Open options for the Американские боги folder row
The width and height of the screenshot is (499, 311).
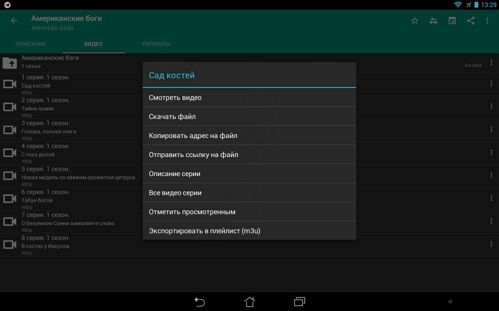pyautogui.click(x=491, y=62)
